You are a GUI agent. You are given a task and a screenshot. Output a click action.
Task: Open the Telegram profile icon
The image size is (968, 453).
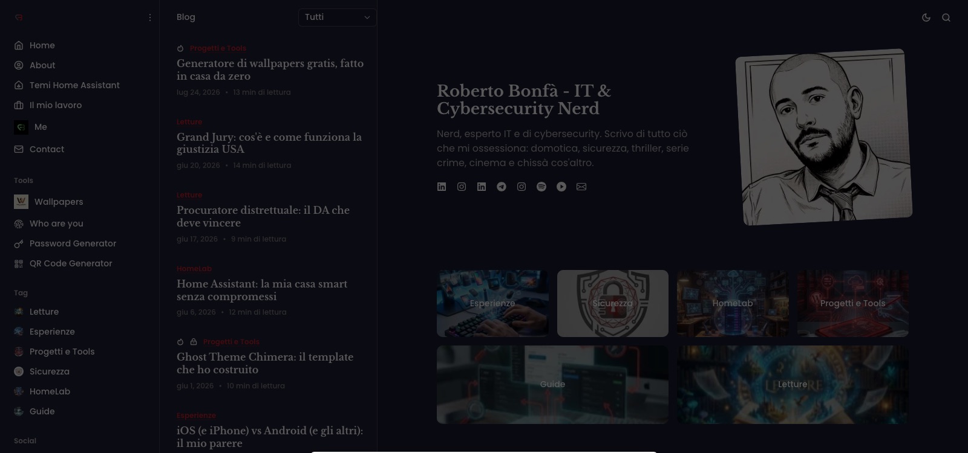click(x=502, y=187)
